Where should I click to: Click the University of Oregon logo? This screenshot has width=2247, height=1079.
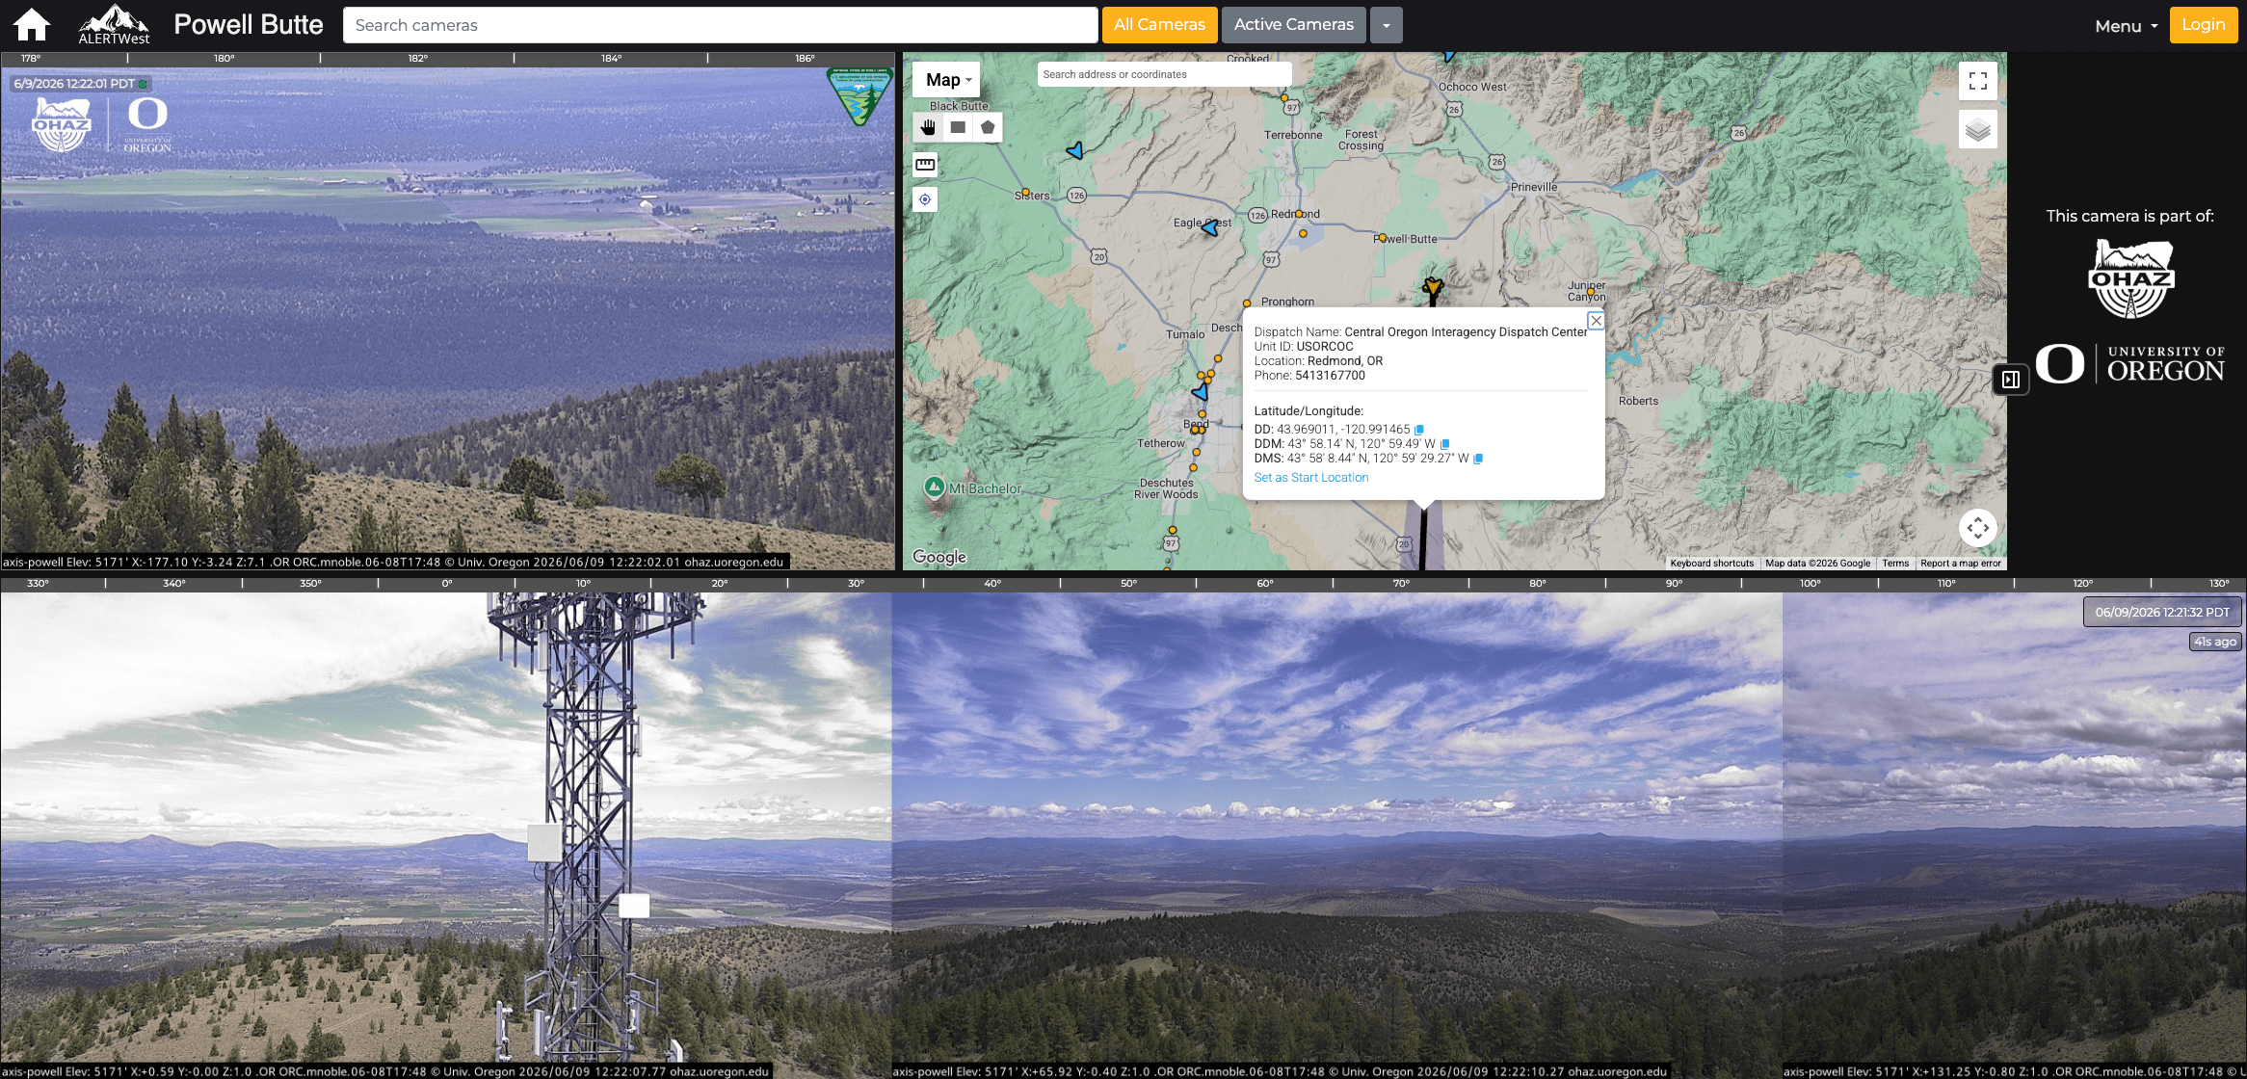pos(2129,364)
